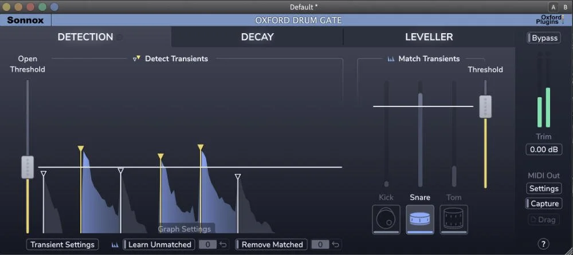This screenshot has height=255, width=573.
Task: Click the Match Transients label
Action: pyautogui.click(x=429, y=59)
